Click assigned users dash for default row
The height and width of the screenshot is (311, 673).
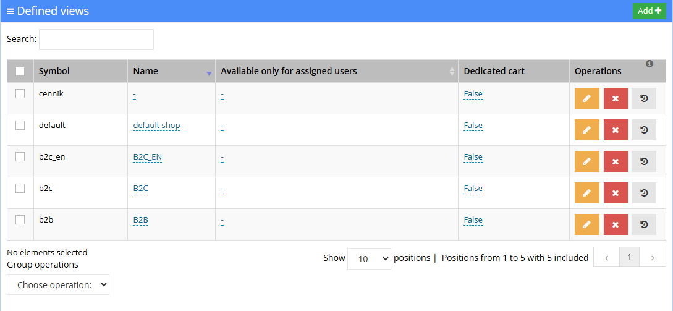point(222,126)
